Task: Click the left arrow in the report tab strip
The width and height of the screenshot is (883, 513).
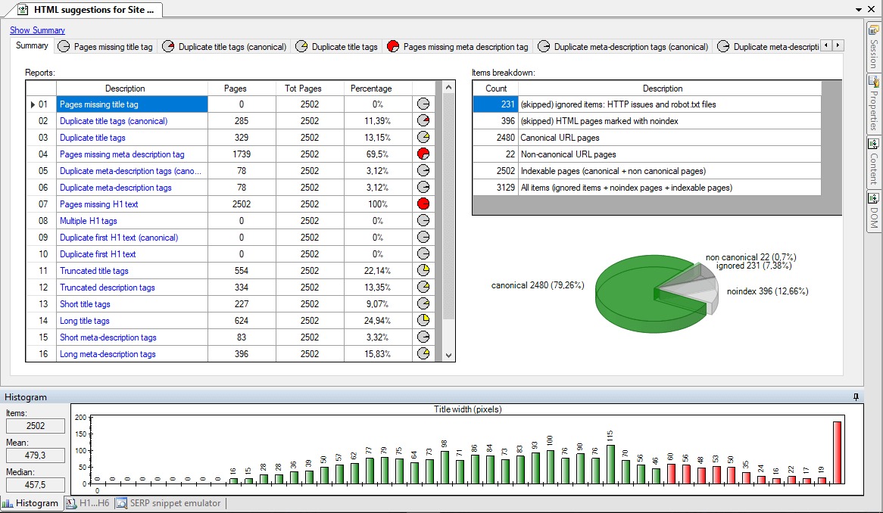Action: click(825, 45)
